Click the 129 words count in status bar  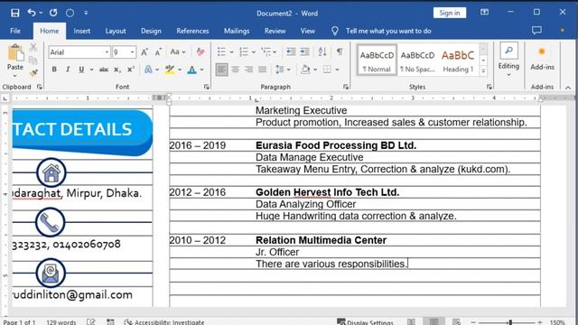(61, 322)
